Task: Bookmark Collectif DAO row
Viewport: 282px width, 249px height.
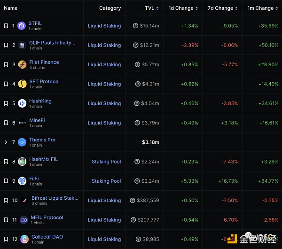Action: [6, 239]
